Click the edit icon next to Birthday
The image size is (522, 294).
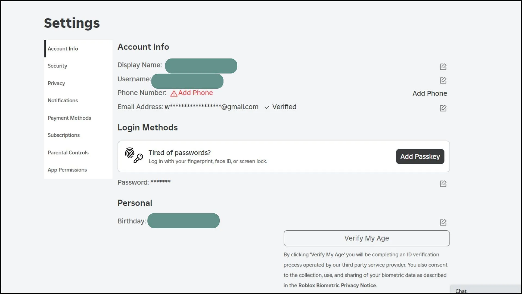click(x=443, y=223)
